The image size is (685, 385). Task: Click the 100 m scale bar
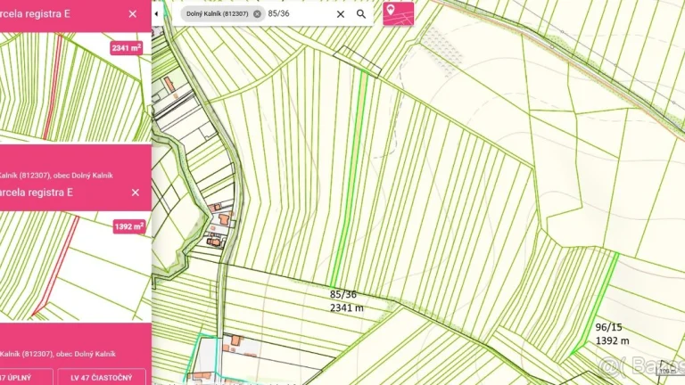pos(668,370)
